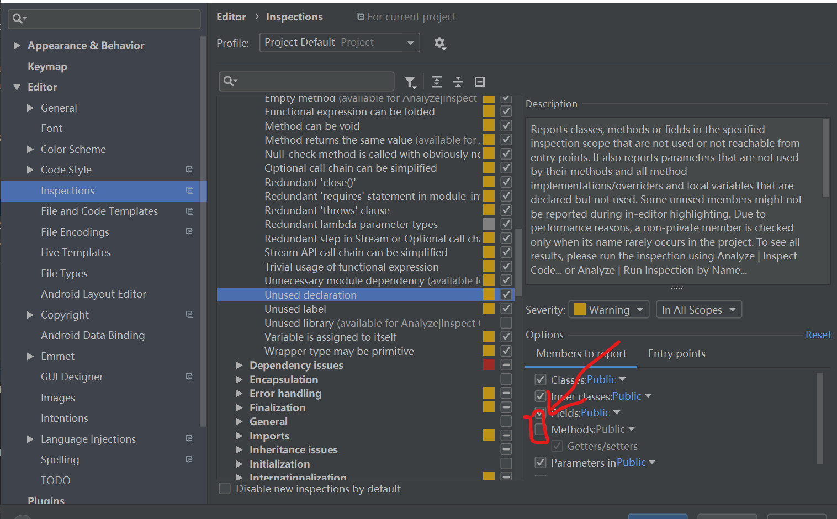Focus the settings search field

click(x=104, y=19)
